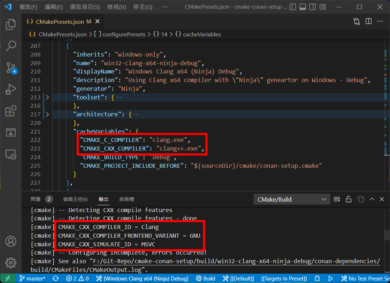Viewport: 390px width, 283px height.
Task: Open remote window button in status bar
Action: pos(8,279)
